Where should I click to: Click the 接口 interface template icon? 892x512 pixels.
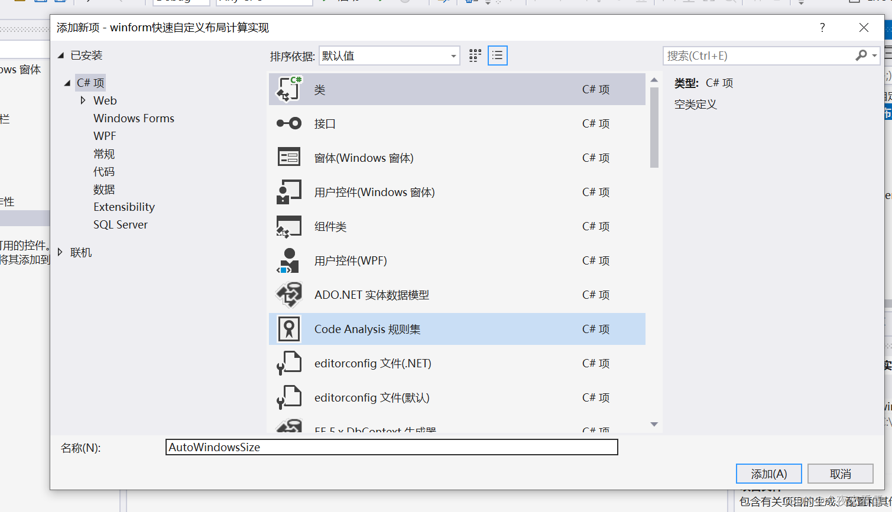pyautogui.click(x=289, y=123)
